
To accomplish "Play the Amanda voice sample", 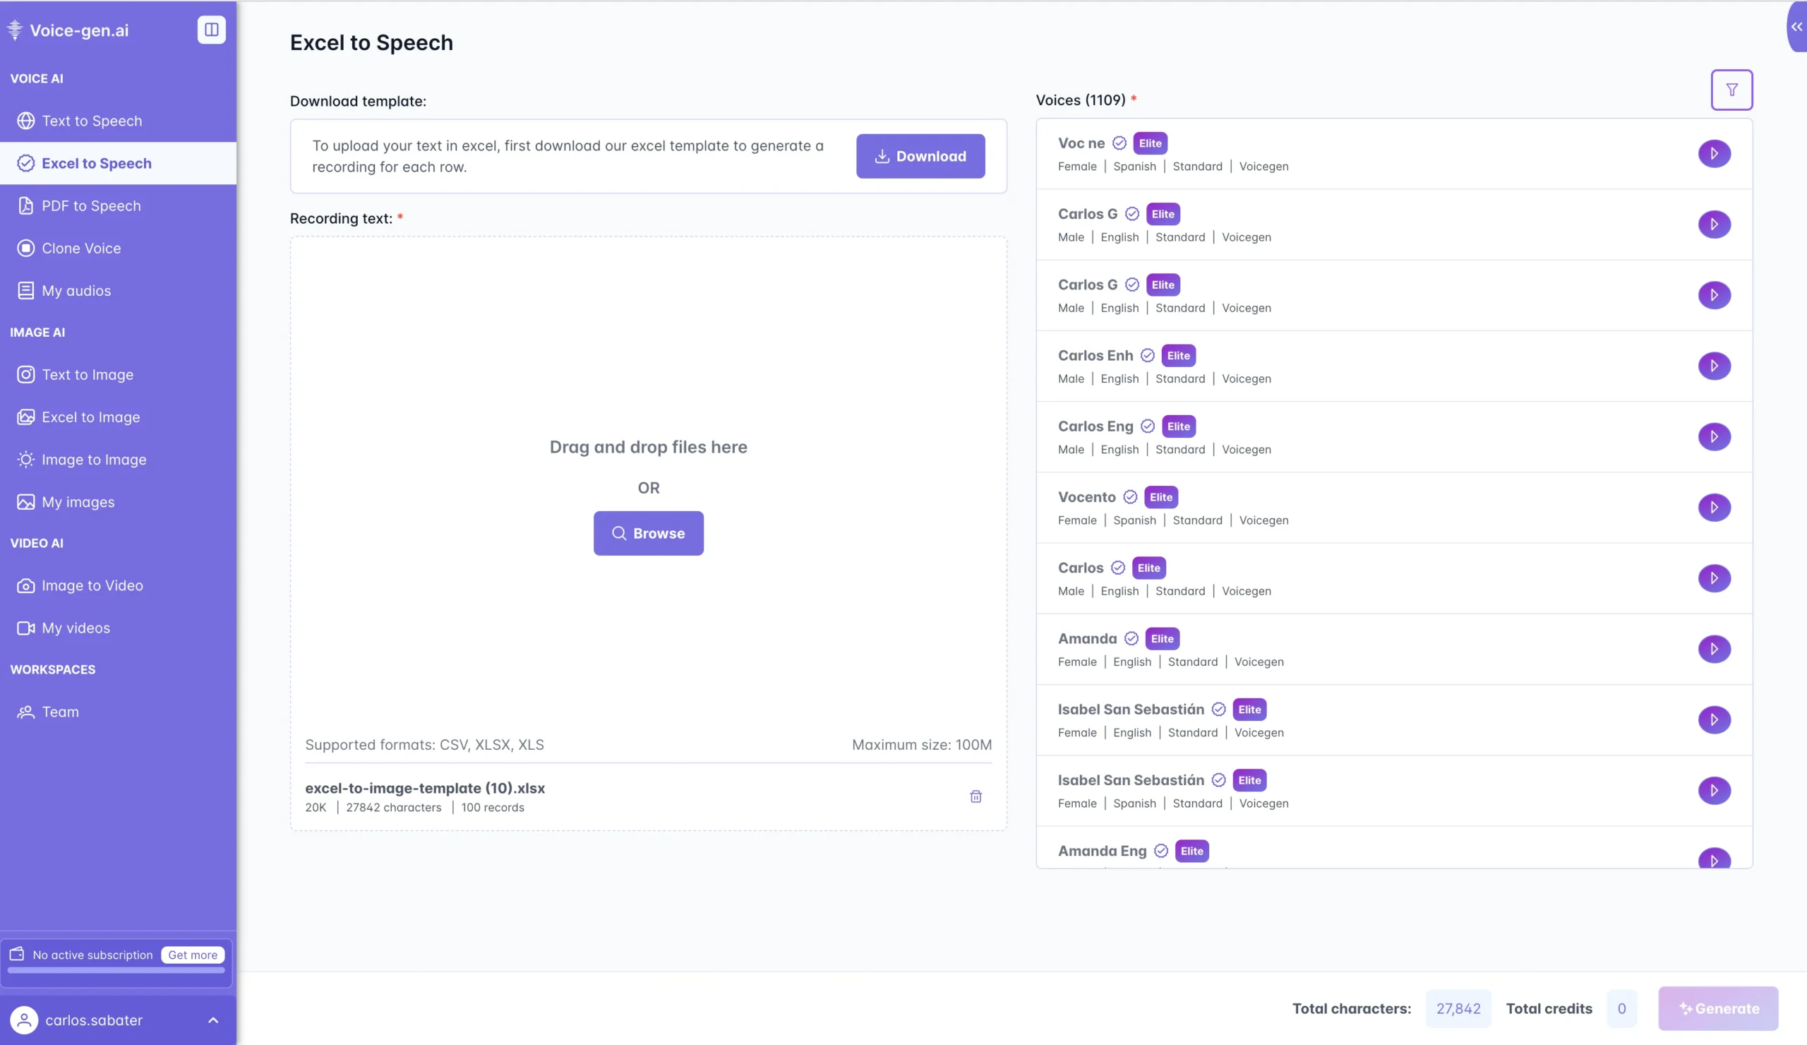I will click(x=1714, y=648).
